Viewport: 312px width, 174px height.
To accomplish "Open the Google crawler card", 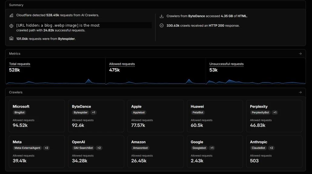I will click(215, 152).
